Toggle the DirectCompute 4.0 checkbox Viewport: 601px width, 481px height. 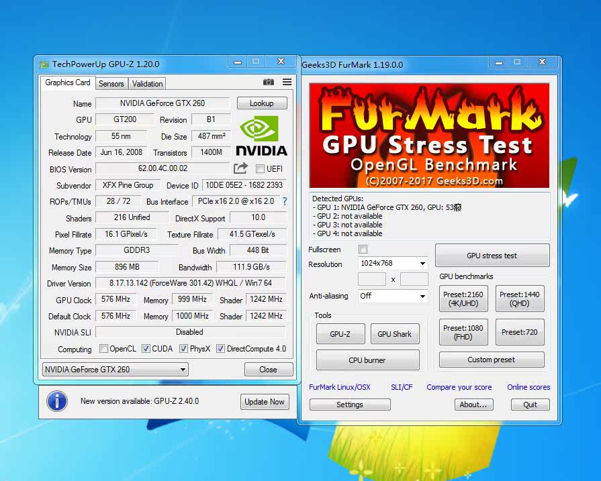click(x=220, y=348)
